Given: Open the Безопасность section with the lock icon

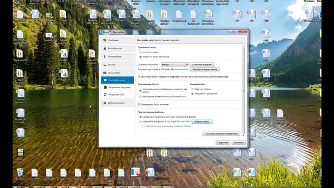Looking at the screenshot, I should point(117,49).
